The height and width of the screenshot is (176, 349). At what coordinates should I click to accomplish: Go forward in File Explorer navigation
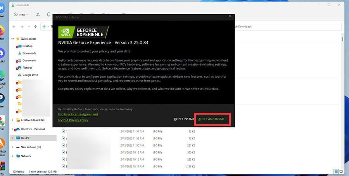pos(22,27)
